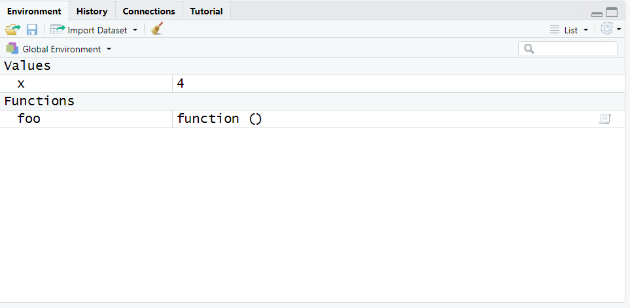Switch to the Connections tab
This screenshot has height=308, width=630.
point(149,11)
